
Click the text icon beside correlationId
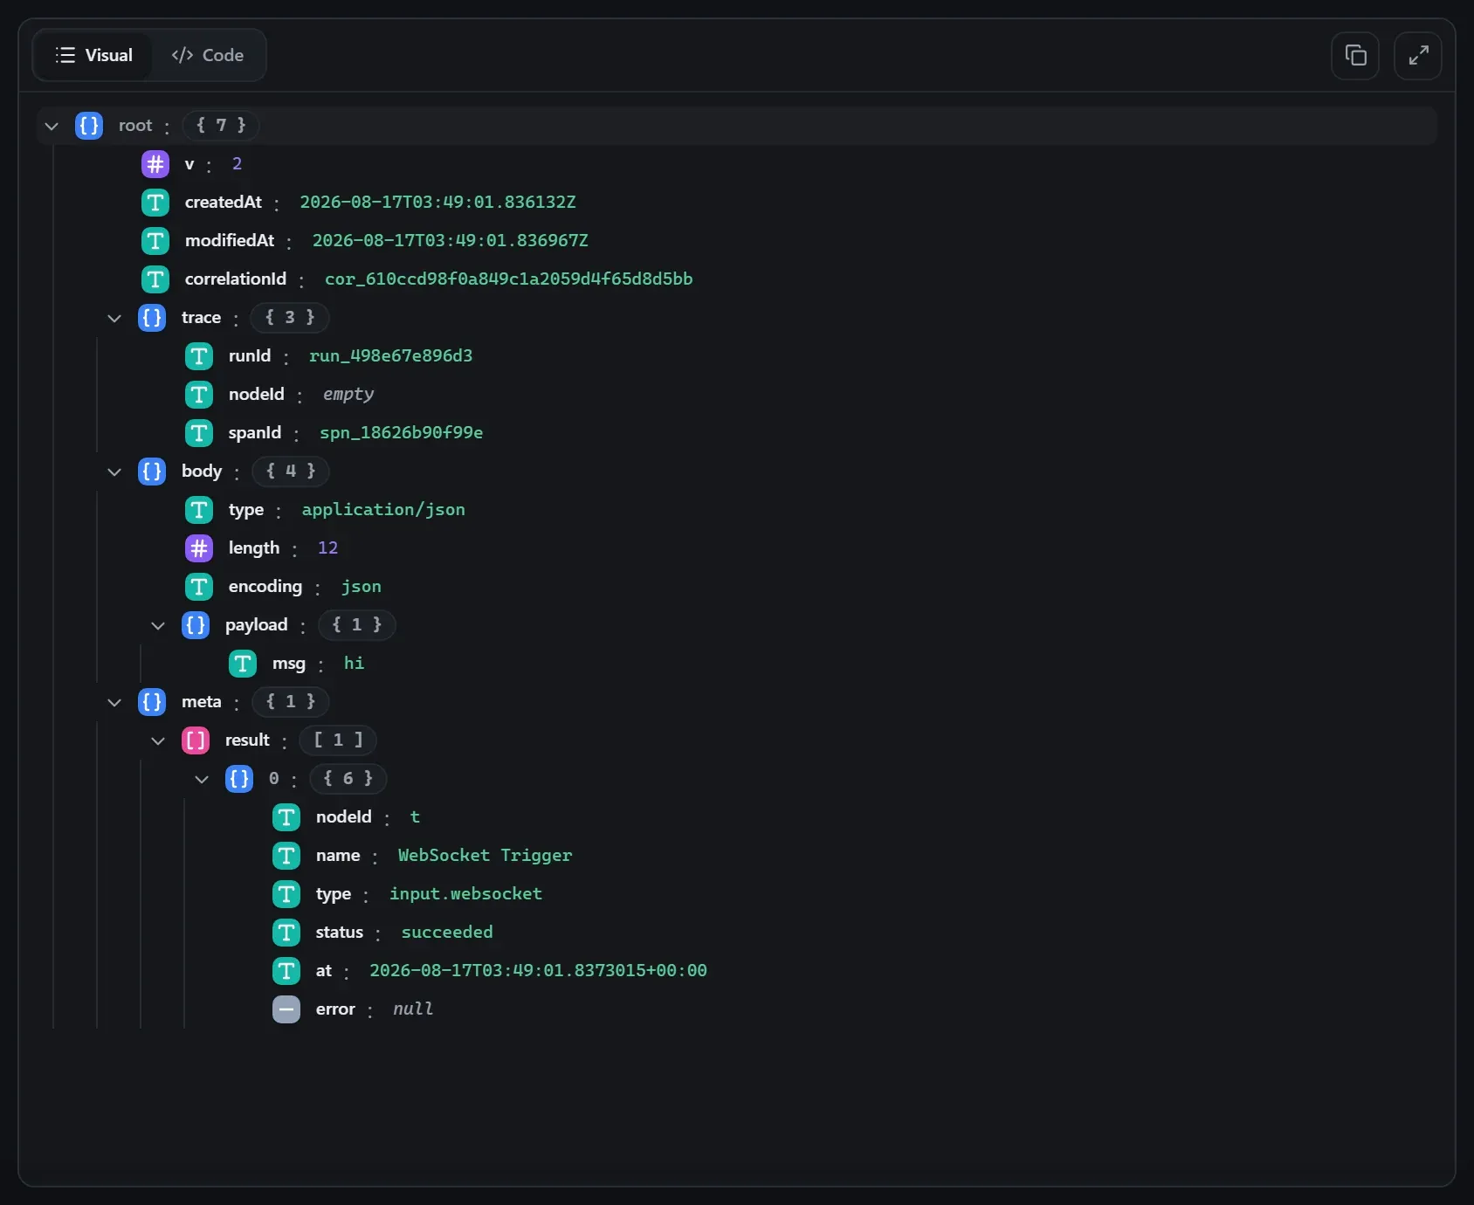[155, 279]
